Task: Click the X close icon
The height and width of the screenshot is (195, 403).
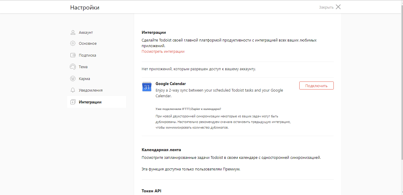Action: 338,7
